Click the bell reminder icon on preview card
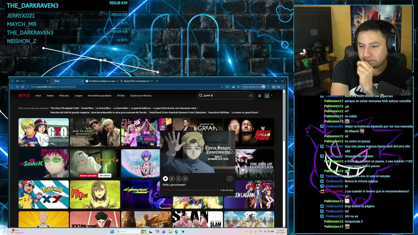The width and height of the screenshot is (418, 235). (x=172, y=179)
